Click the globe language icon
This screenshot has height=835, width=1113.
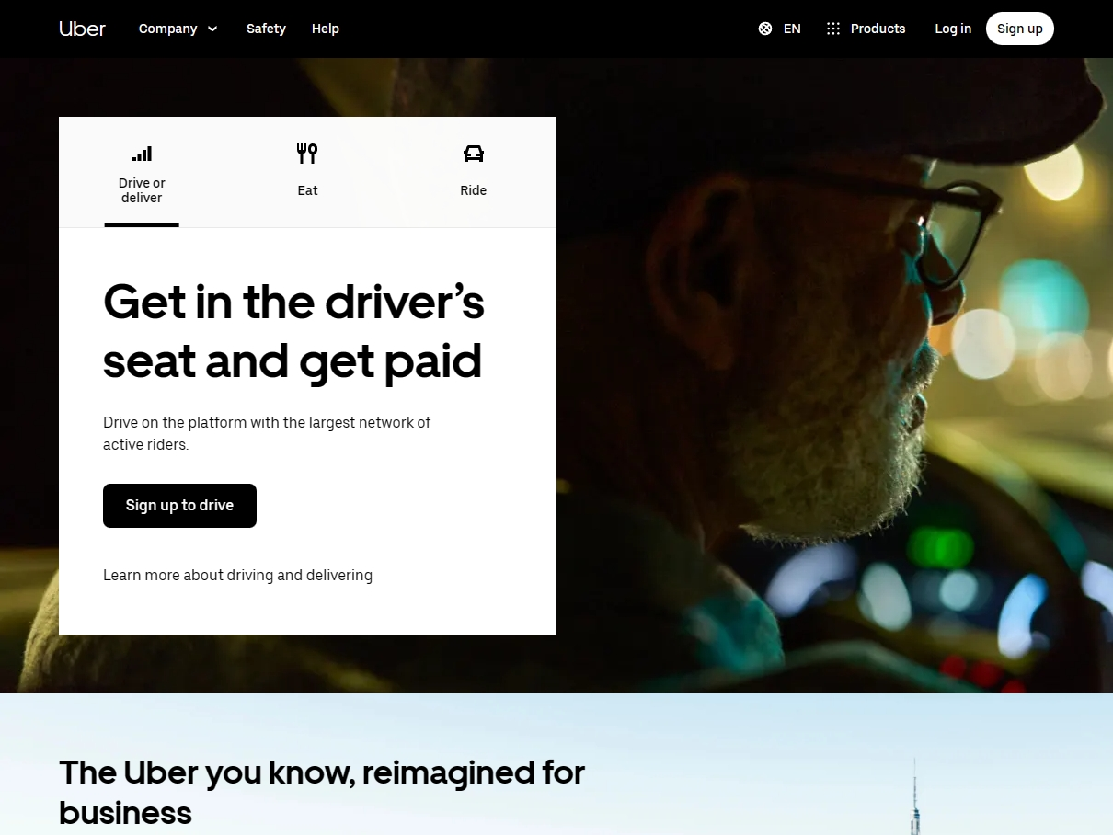point(765,29)
